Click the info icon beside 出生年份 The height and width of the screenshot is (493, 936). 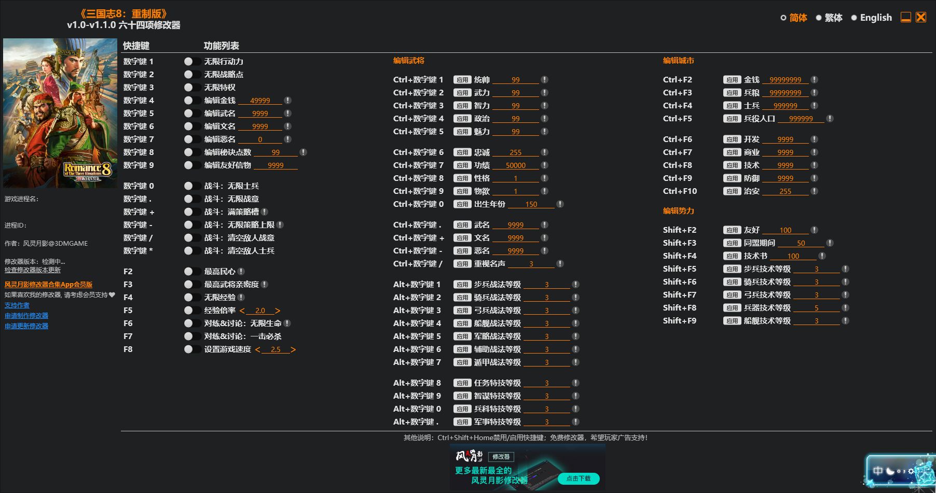(x=560, y=204)
